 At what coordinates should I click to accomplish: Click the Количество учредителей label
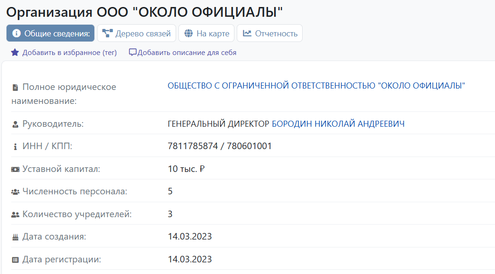click(77, 214)
